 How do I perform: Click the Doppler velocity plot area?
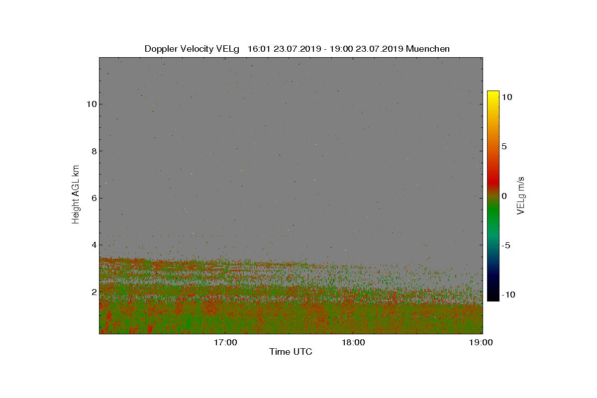291,196
